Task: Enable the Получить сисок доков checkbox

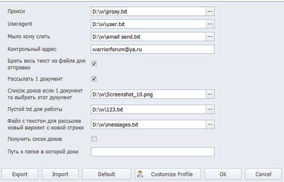Action: (94, 139)
